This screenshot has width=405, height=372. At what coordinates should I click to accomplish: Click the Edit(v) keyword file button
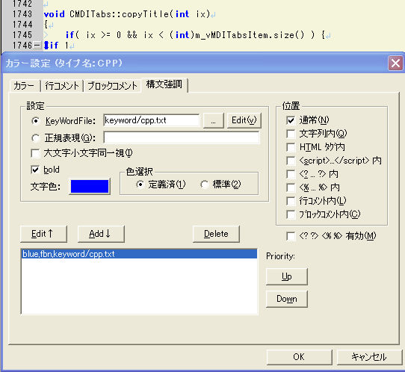click(244, 120)
